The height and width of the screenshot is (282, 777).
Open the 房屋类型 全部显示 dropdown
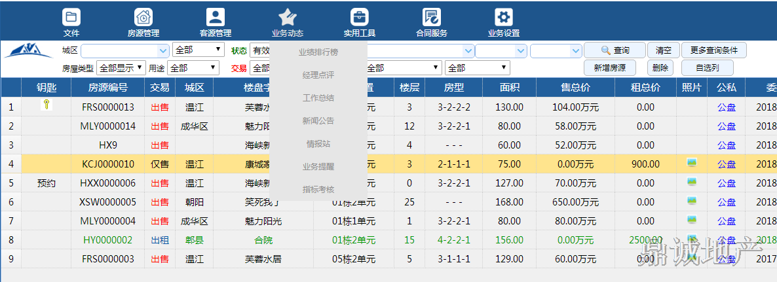coord(127,67)
